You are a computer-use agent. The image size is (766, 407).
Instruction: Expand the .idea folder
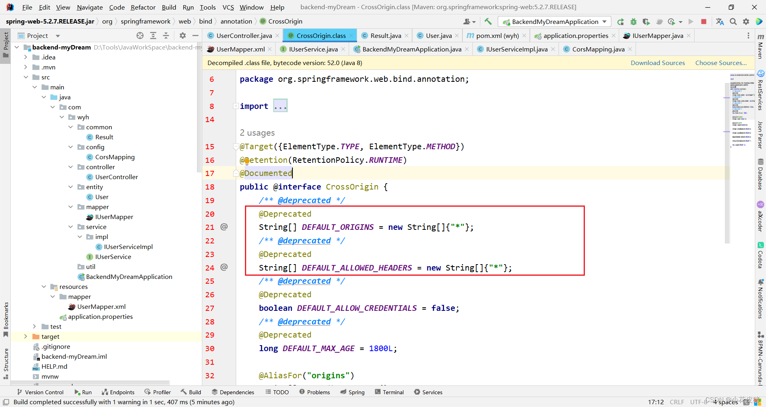pyautogui.click(x=26, y=57)
